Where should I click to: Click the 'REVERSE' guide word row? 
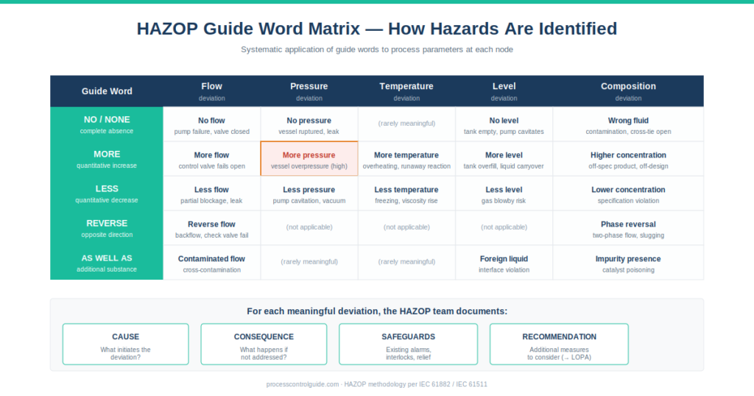[x=107, y=227]
